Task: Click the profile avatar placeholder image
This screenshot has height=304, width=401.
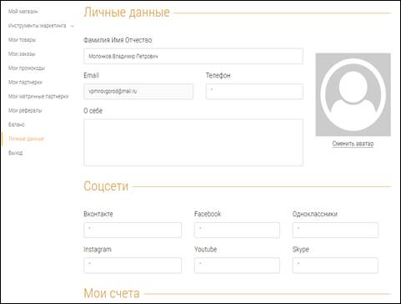Action: tap(353, 94)
